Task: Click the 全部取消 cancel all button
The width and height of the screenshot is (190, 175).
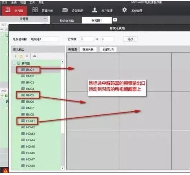Action: pyautogui.click(x=108, y=50)
